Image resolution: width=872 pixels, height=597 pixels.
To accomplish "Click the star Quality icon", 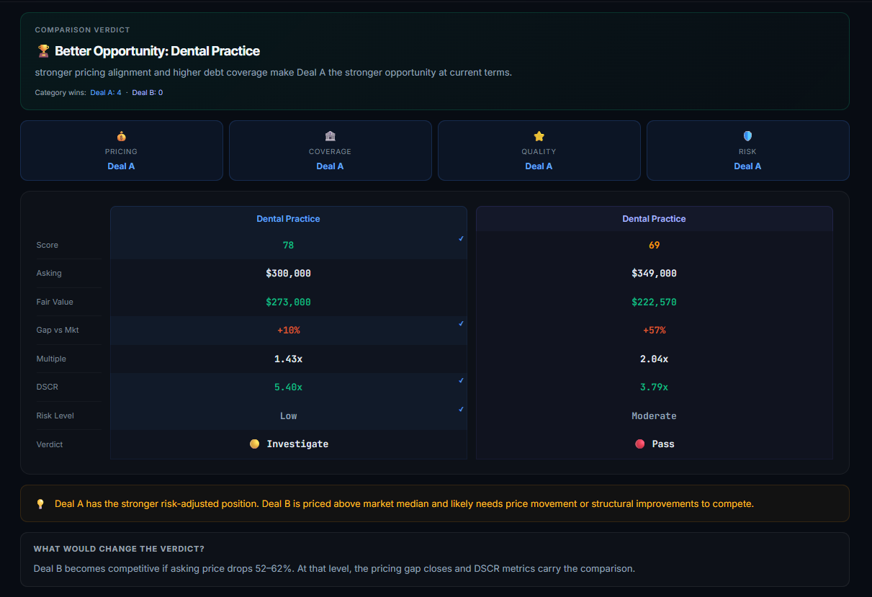I will click(539, 136).
